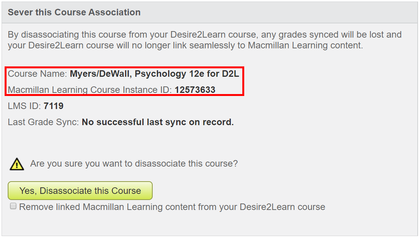
Task: Click inside the red highlighted course info box
Action: tap(123, 81)
